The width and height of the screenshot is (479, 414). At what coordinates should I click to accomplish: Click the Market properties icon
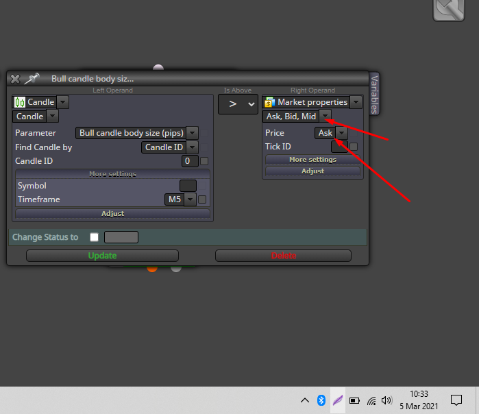[270, 102]
